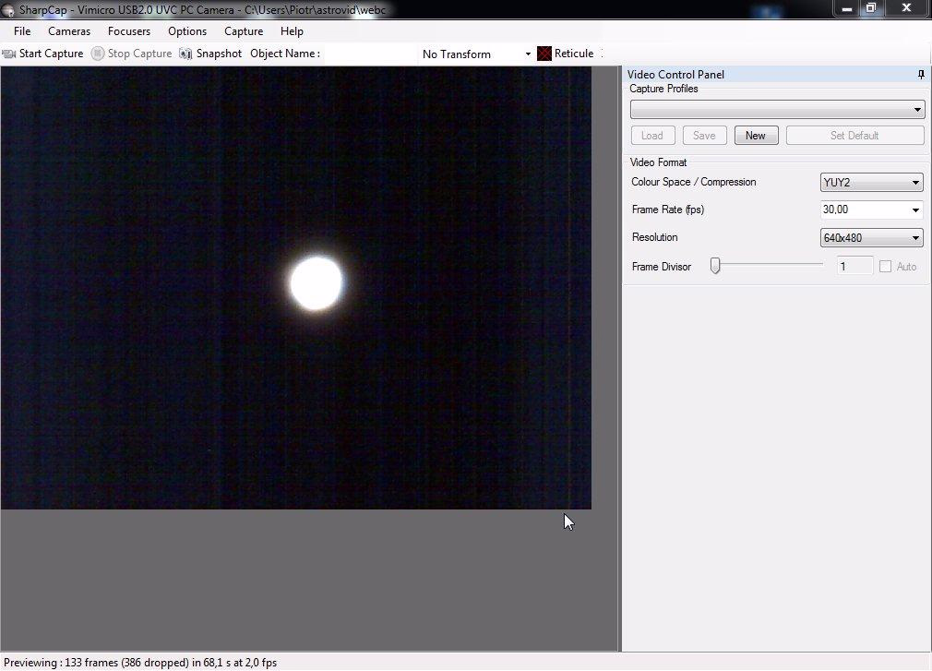Screen dimensions: 932x671
Task: Click the New profile button
Action: click(756, 136)
